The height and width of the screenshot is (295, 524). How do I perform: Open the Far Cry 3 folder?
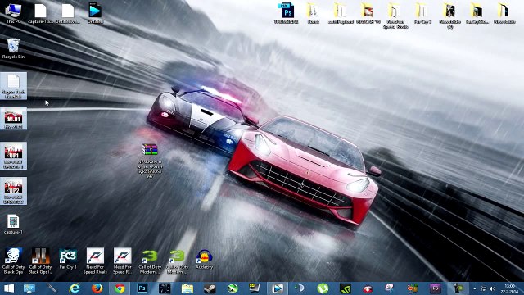(x=422, y=13)
